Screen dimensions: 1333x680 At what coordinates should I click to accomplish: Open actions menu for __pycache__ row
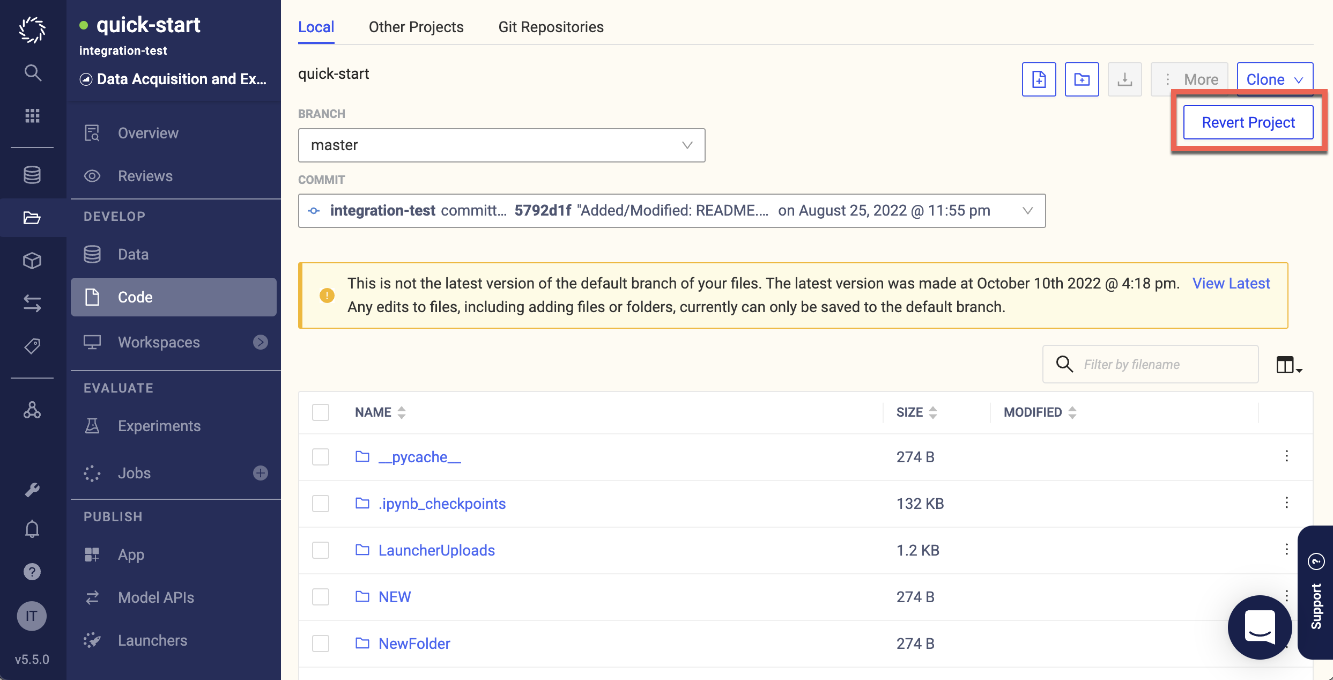tap(1286, 456)
